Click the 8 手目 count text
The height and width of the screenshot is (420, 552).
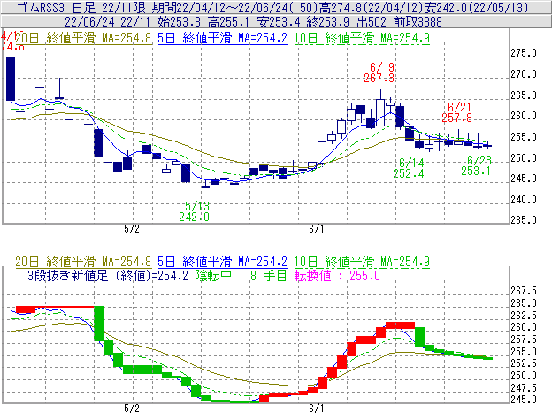pos(269,275)
